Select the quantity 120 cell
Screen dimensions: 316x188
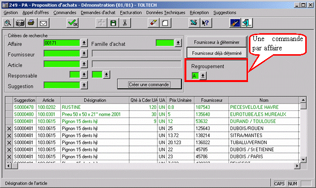point(143,107)
